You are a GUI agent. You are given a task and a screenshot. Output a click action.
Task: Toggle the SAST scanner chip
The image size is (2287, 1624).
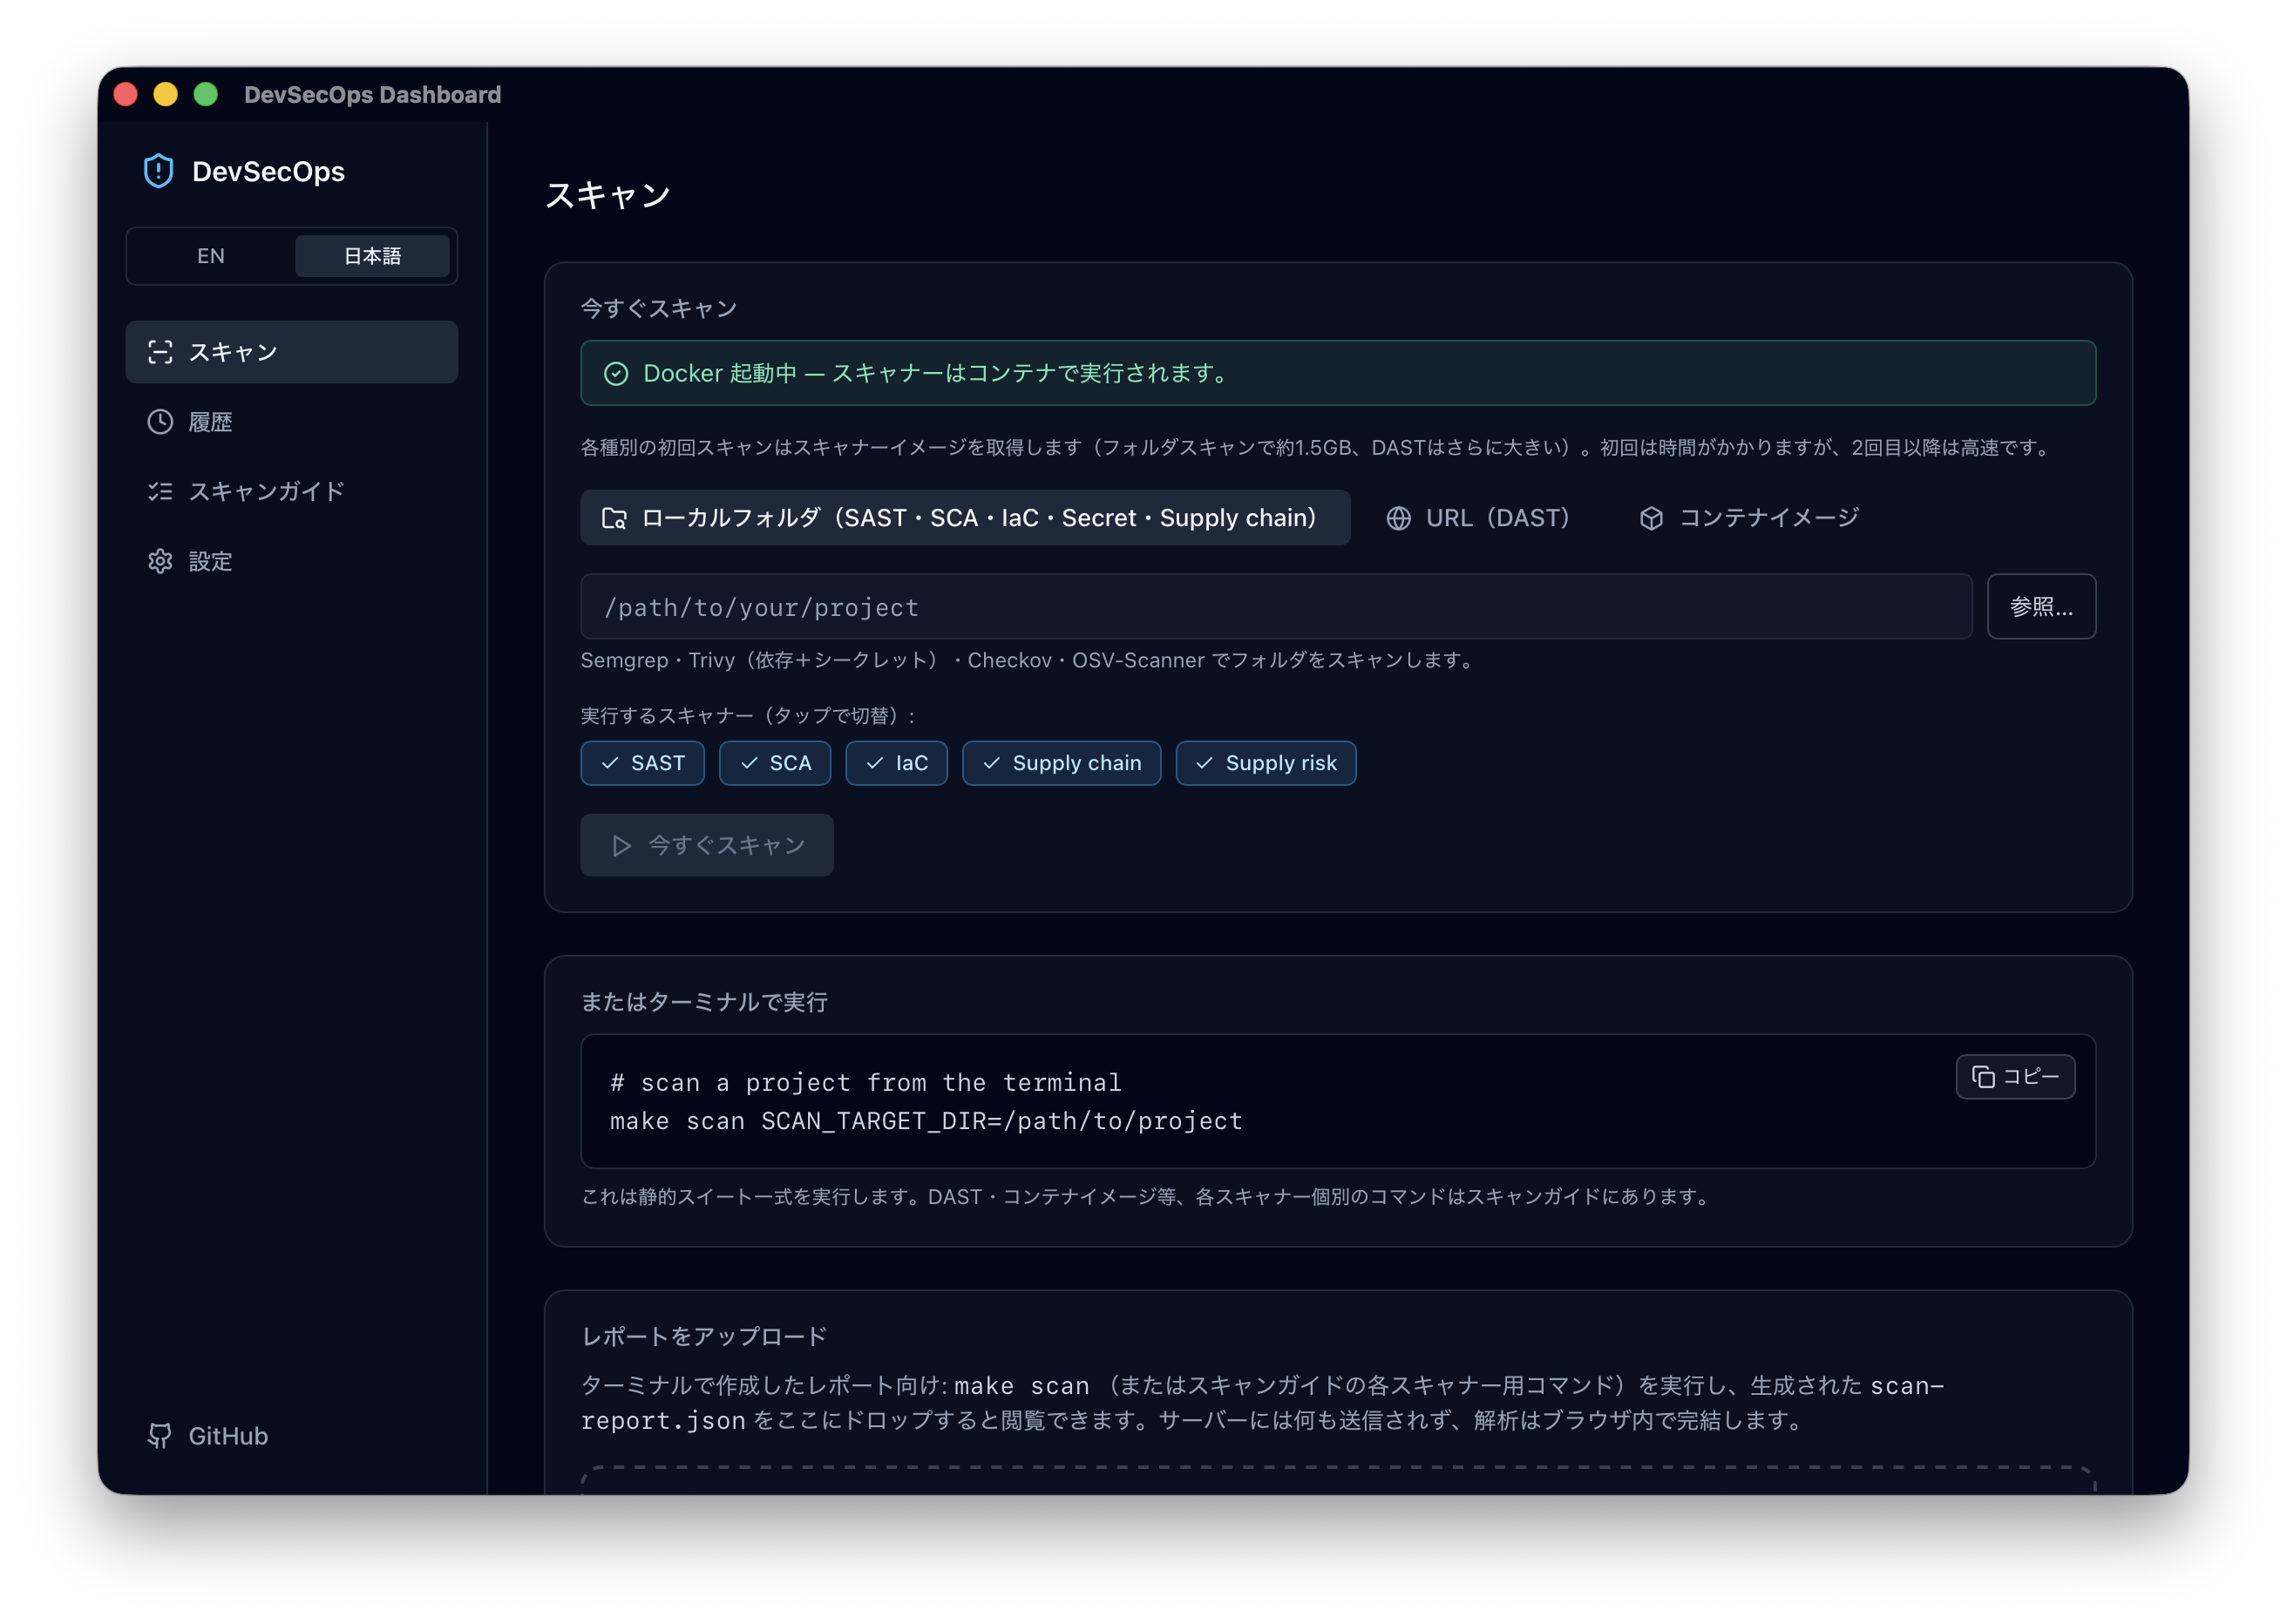pos(642,763)
